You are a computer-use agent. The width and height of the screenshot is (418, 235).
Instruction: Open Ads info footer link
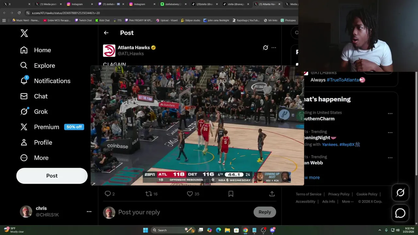coord(329,201)
